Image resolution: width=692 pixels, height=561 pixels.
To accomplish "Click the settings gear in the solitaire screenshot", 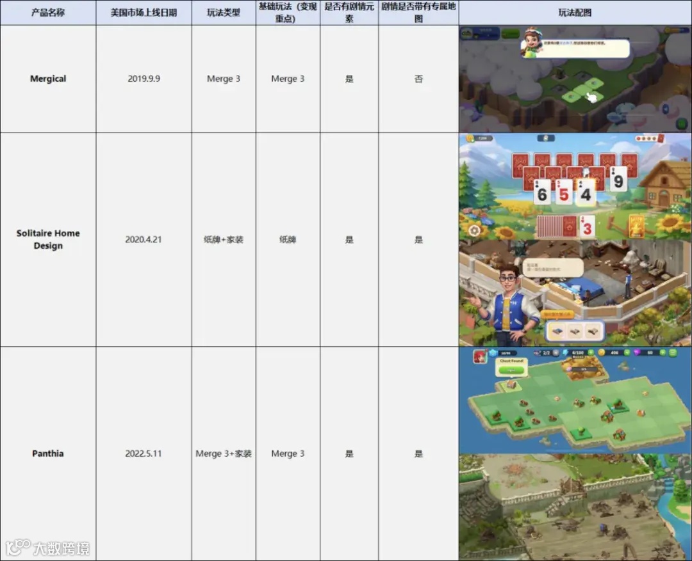I will click(x=474, y=230).
